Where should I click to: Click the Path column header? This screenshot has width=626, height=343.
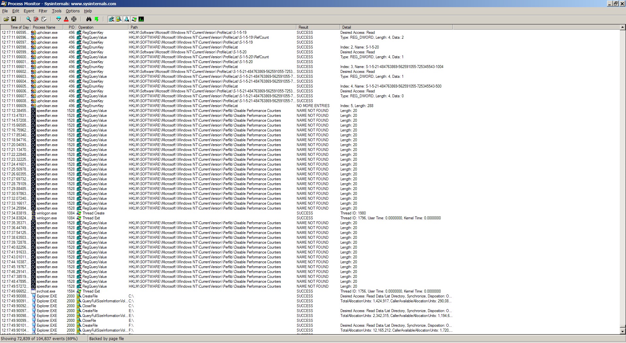click(x=212, y=27)
